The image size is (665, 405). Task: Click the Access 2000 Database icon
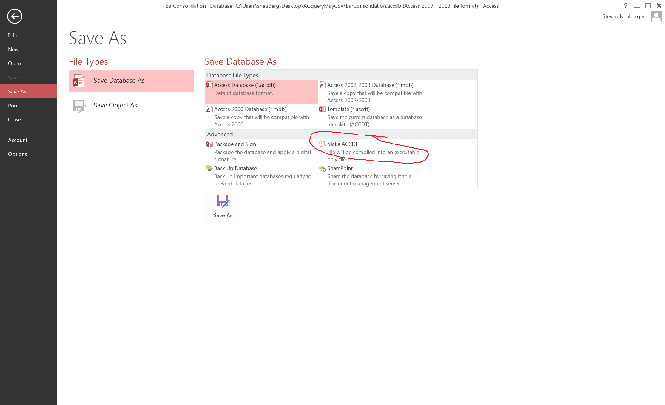pyautogui.click(x=209, y=109)
